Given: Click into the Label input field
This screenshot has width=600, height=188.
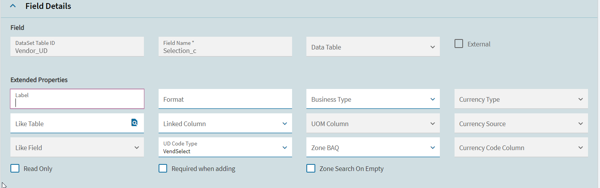Looking at the screenshot, I should pyautogui.click(x=77, y=99).
